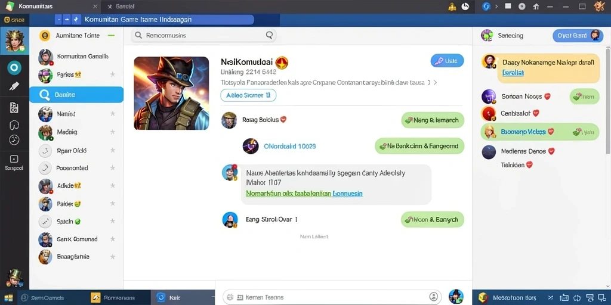611x305 pixels.
Task: Toggle favorite star on Boaagtanie row
Action: (x=113, y=257)
